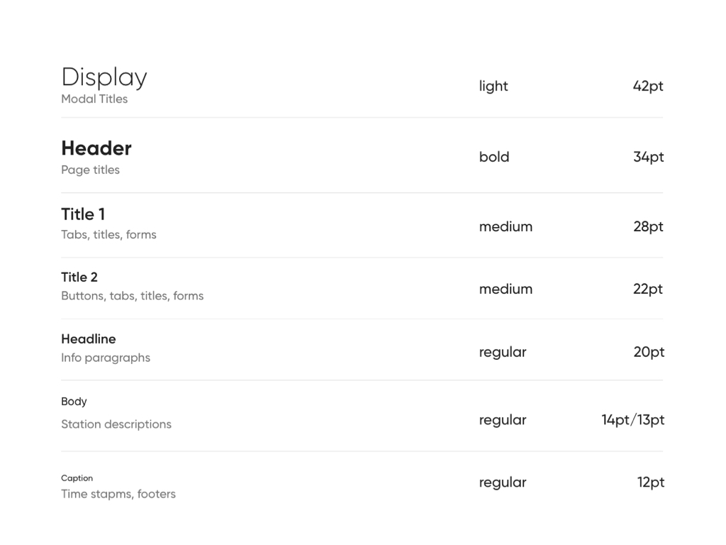726x545 pixels.
Task: Select the Headline style name
Action: pos(89,339)
